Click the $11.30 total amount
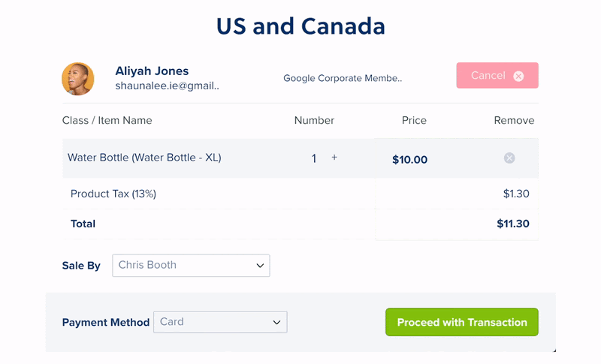Viewport: 601px width, 364px height. (x=513, y=224)
